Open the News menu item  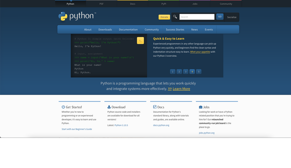tap(194, 30)
